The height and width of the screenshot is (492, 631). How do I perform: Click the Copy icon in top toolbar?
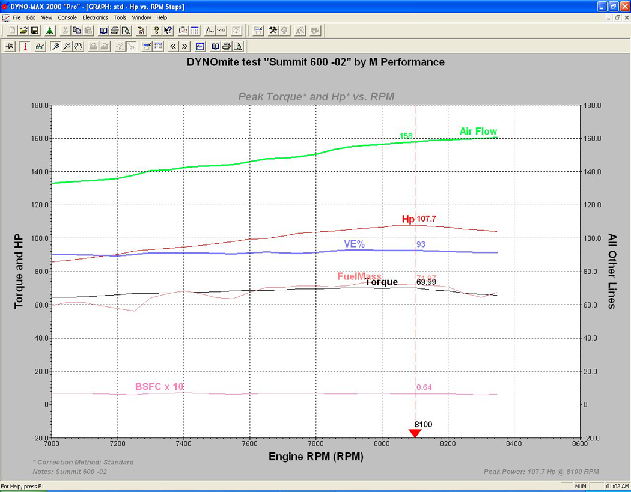(x=76, y=31)
